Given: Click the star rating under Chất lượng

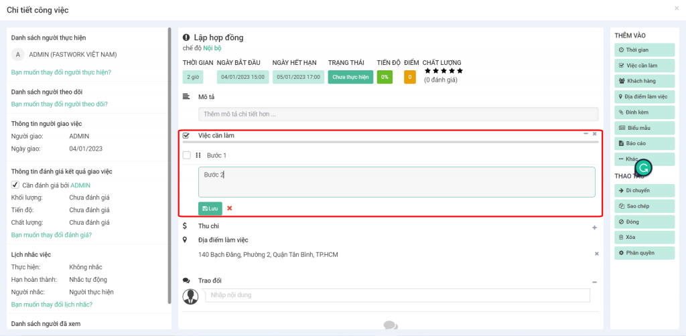Looking at the screenshot, I should click(x=443, y=71).
